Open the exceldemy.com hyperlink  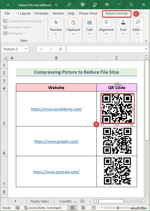click(x=56, y=109)
